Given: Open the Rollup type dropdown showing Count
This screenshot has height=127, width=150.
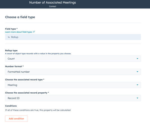Looking at the screenshot, I should pos(73,59).
